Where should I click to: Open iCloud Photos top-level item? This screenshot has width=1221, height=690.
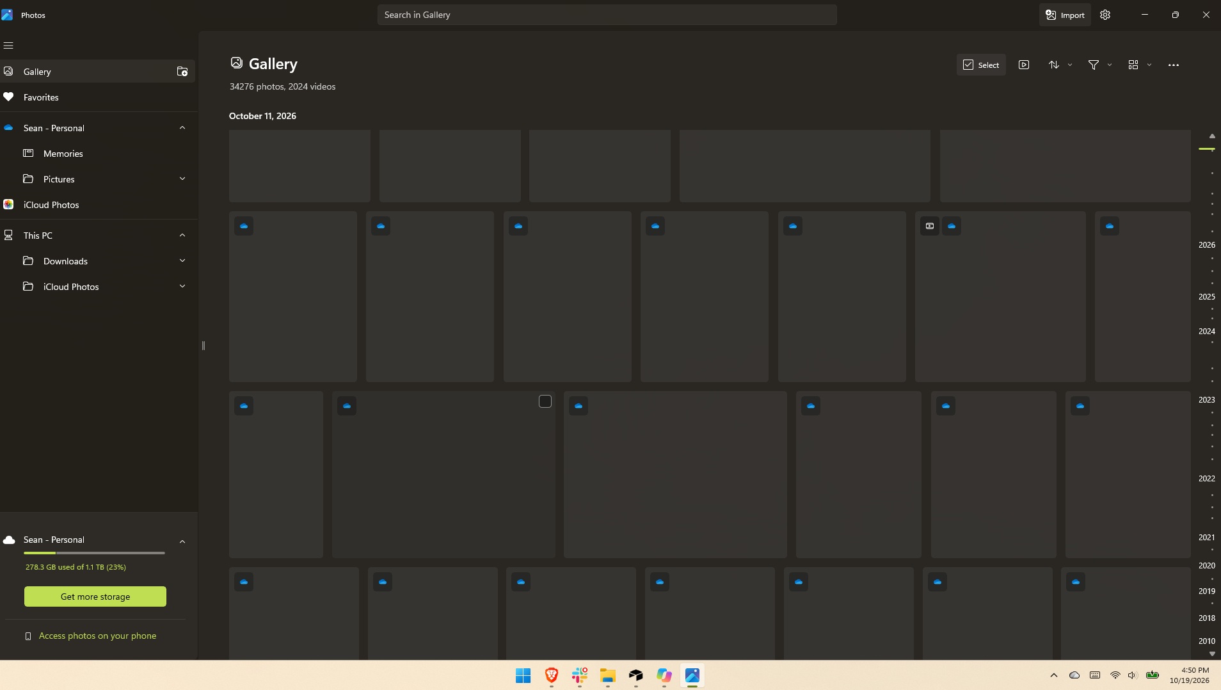(97, 205)
